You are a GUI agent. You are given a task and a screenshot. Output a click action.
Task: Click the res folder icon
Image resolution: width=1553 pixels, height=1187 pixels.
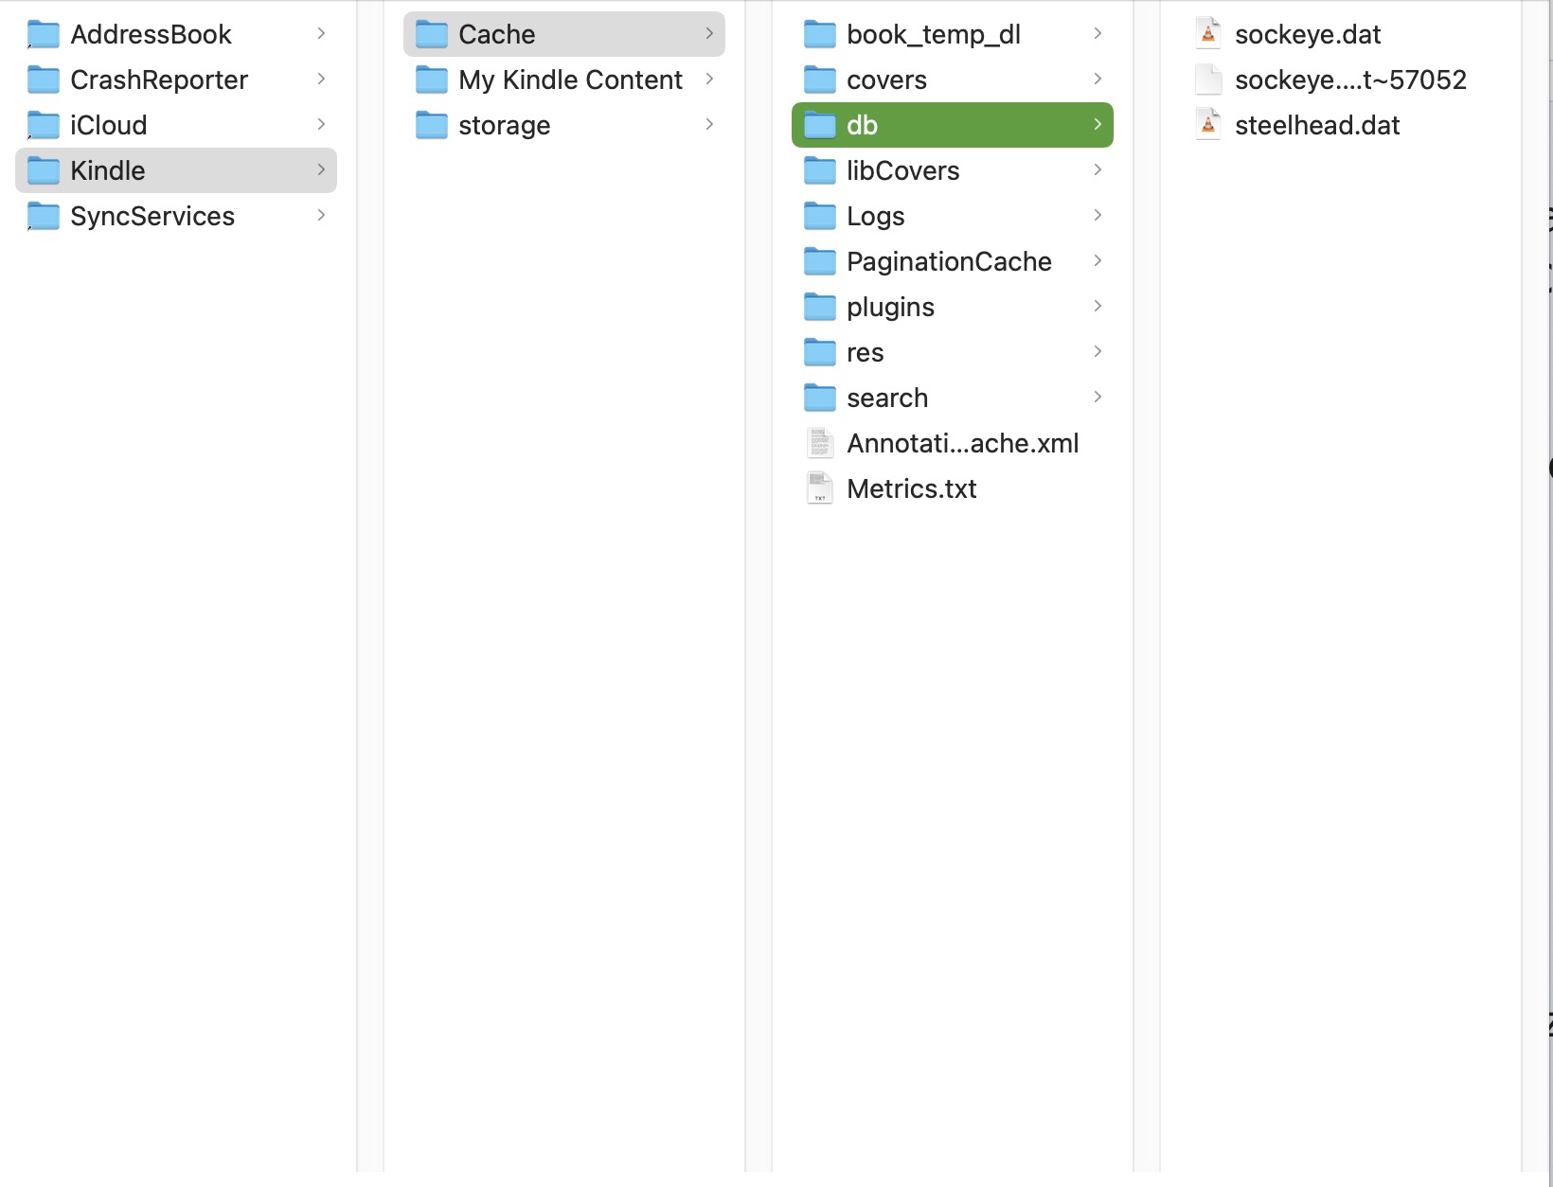pos(820,353)
